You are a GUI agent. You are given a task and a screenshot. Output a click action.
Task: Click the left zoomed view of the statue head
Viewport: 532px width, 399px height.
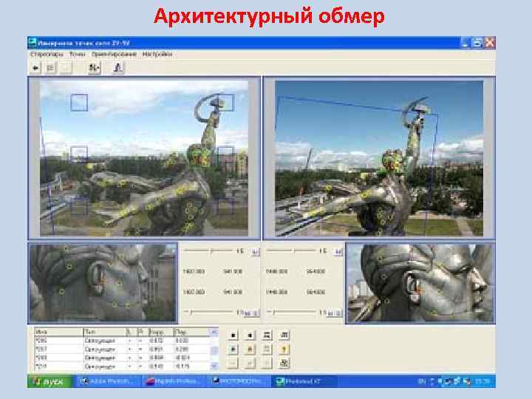pos(103,283)
